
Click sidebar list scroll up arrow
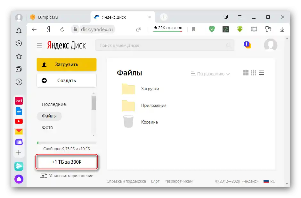tap(94, 93)
